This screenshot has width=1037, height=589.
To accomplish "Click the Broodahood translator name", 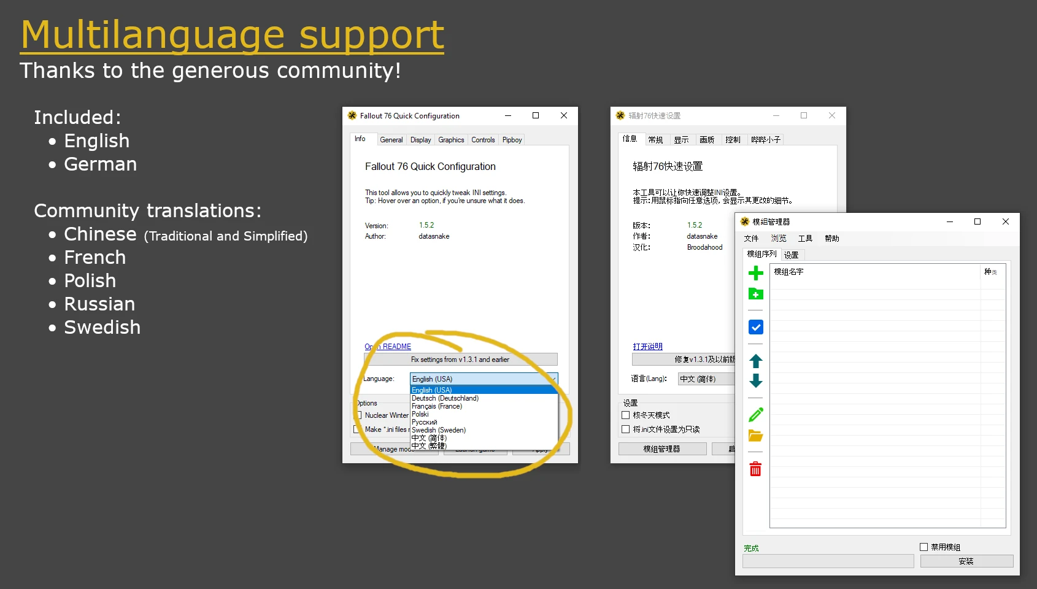I will [x=704, y=247].
